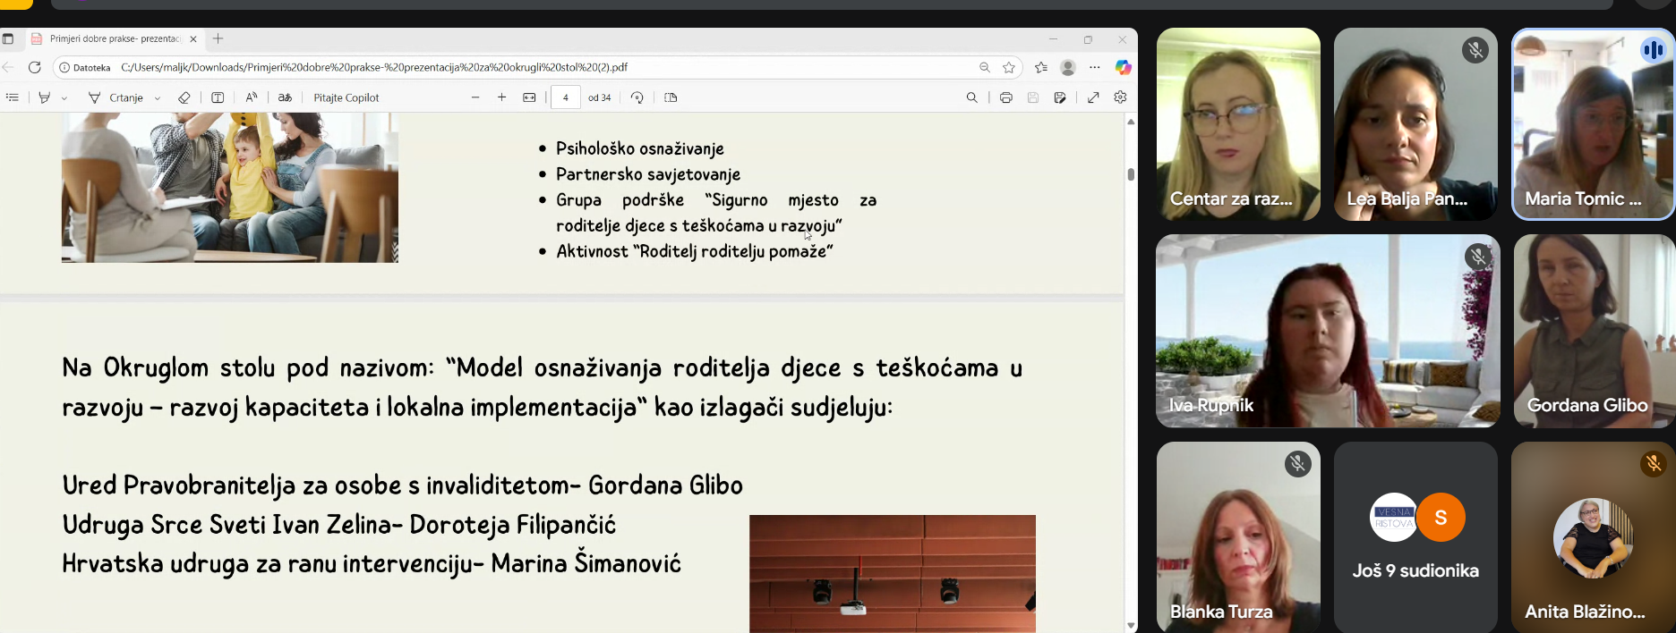Click the PDF page number field
The height and width of the screenshot is (633, 1676).
pyautogui.click(x=565, y=97)
